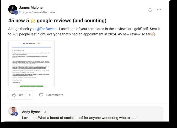Viewport: 177px width, 128px height.
Task: Open the post's three-dot options menu
Action: pyautogui.click(x=159, y=10)
